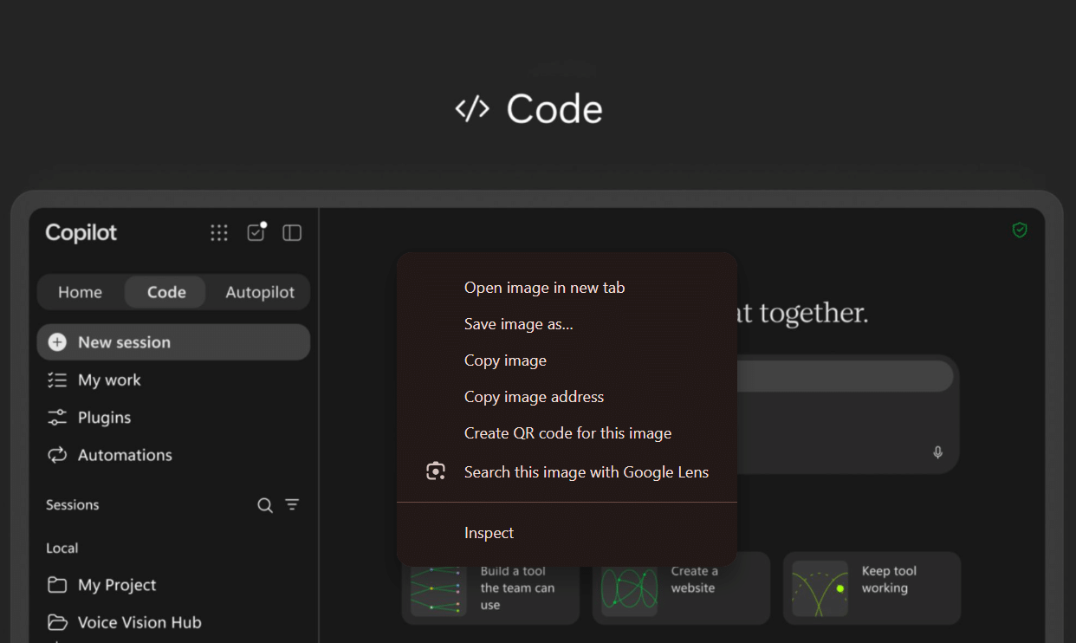Click the search icon next to Sessions

(265, 505)
